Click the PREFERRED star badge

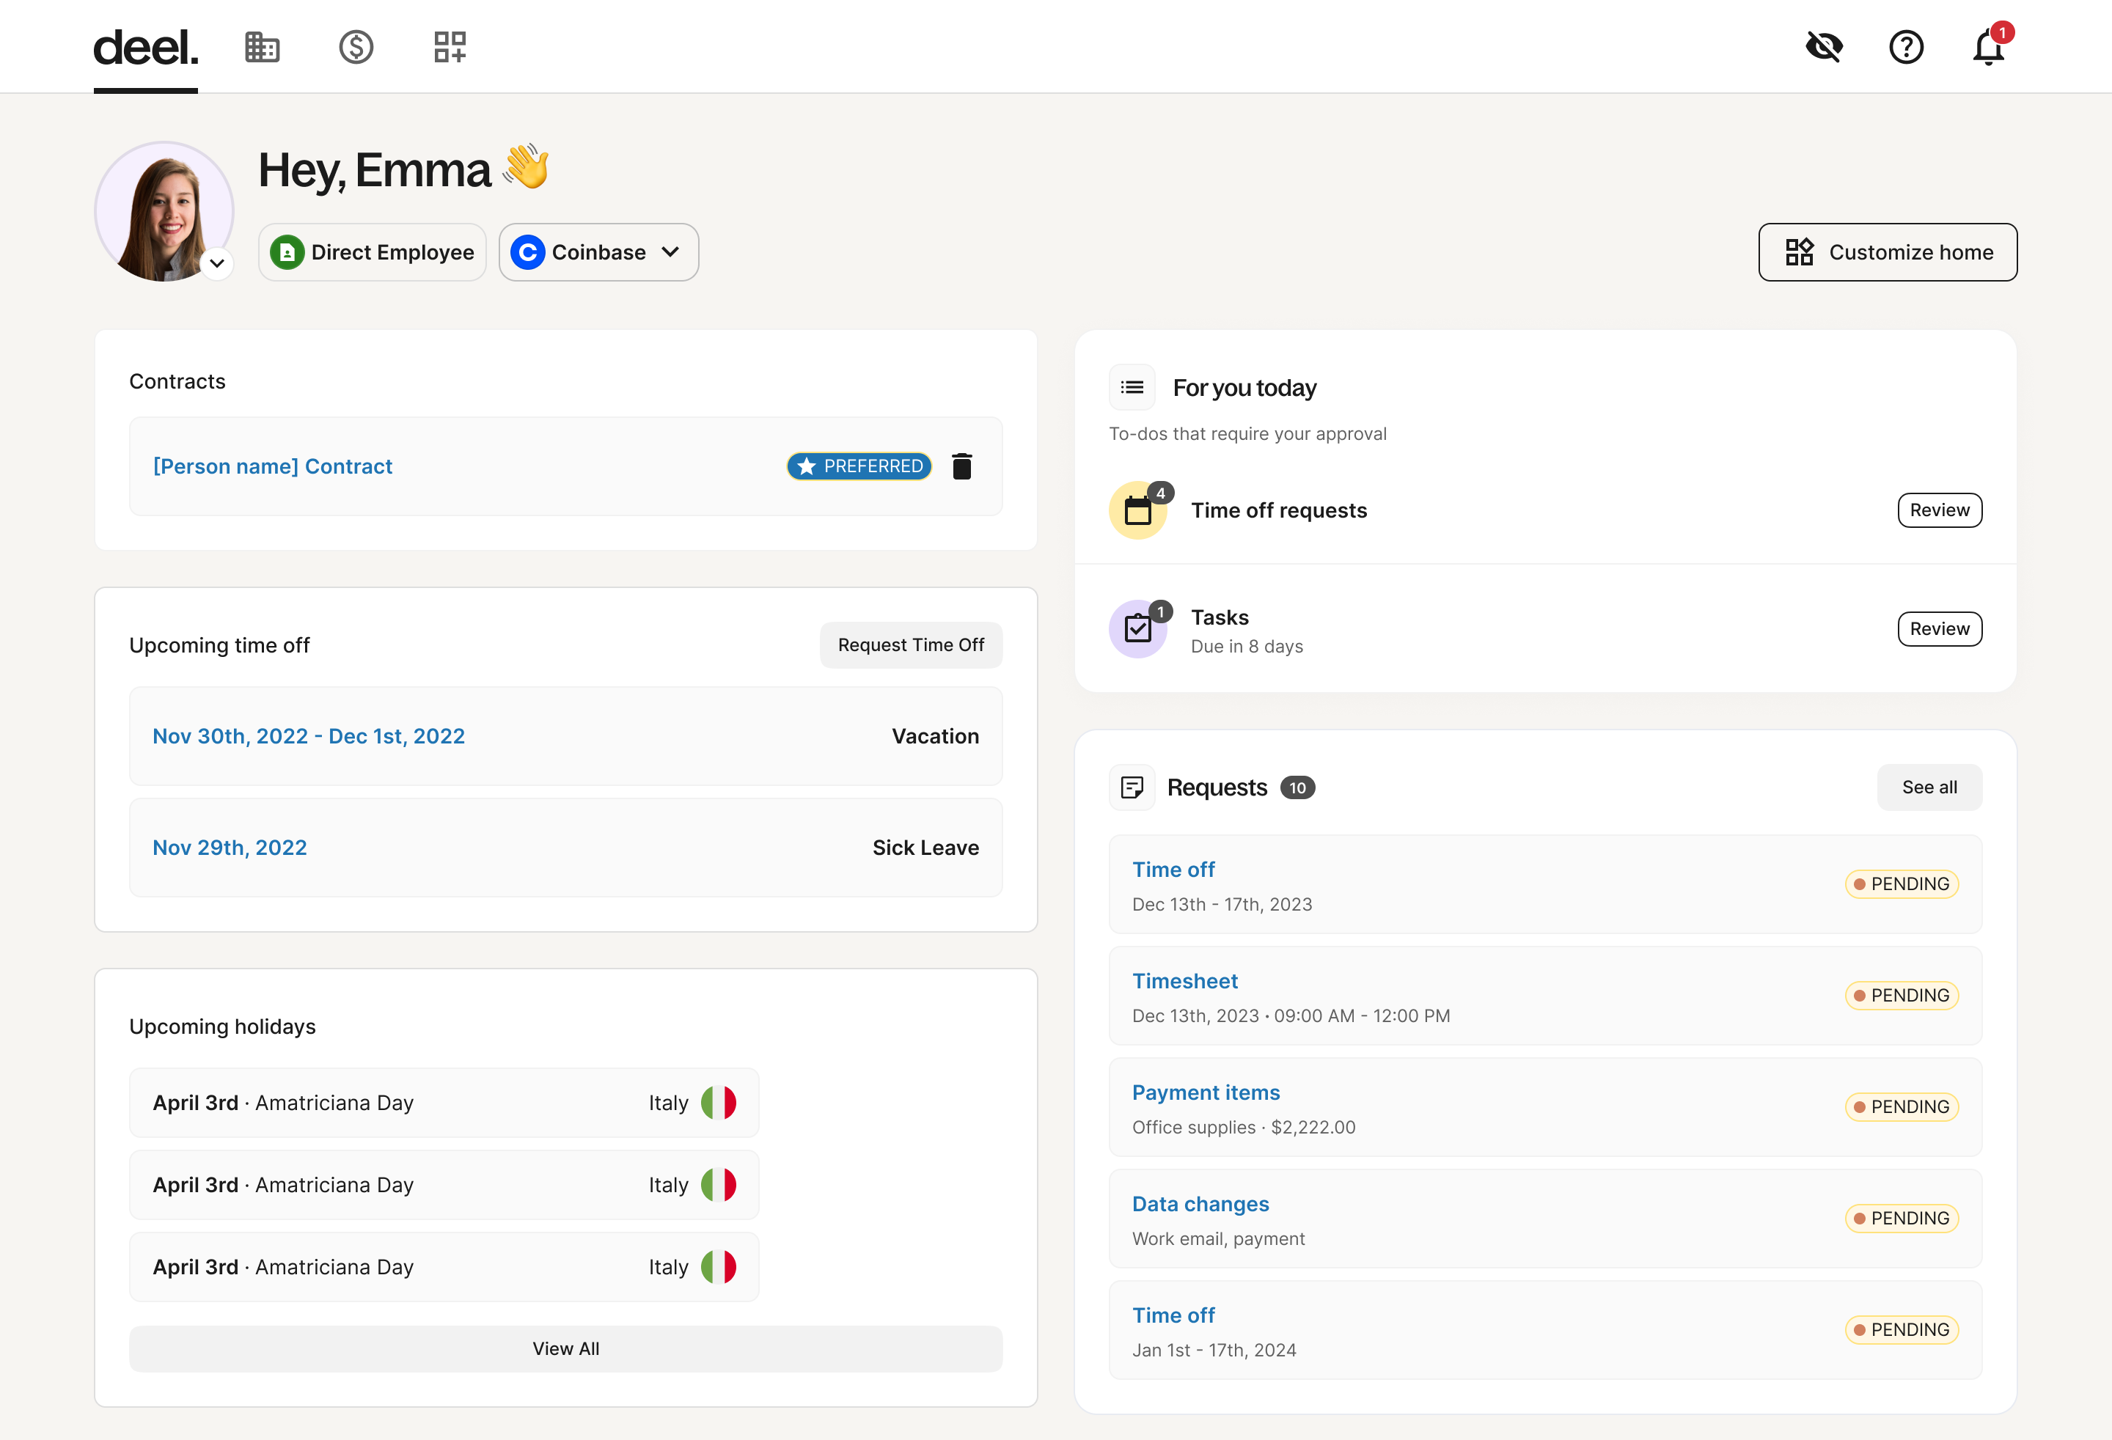pyautogui.click(x=859, y=466)
